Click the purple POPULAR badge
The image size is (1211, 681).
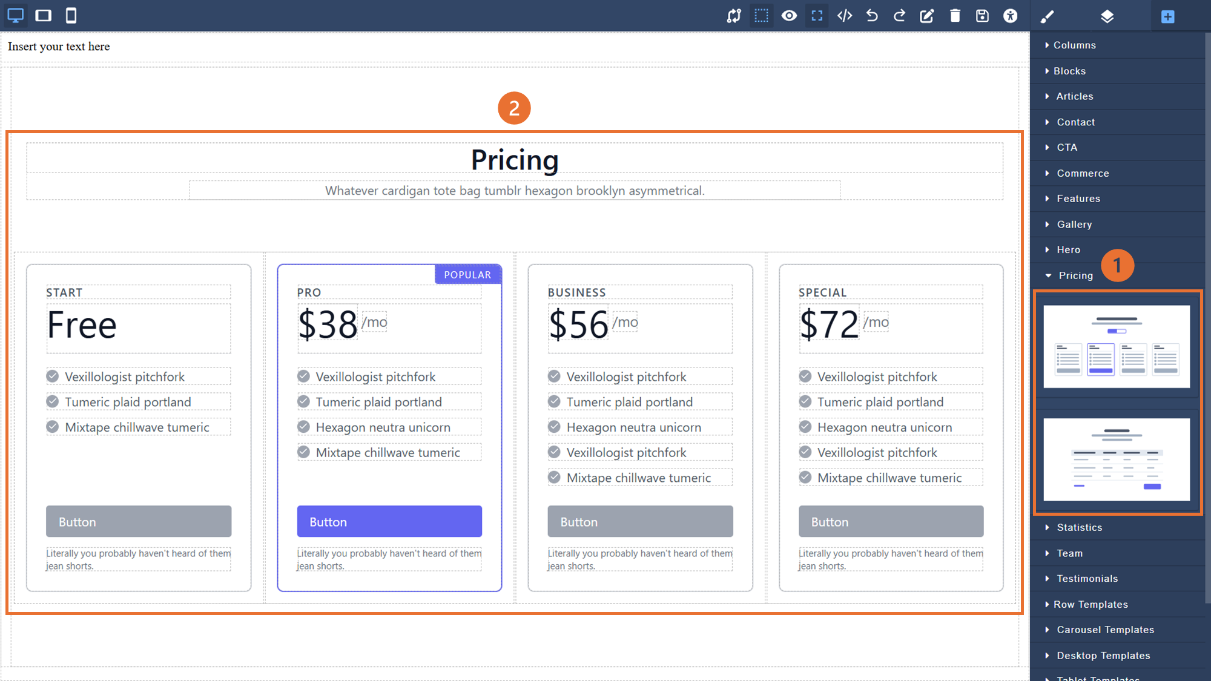coord(467,275)
